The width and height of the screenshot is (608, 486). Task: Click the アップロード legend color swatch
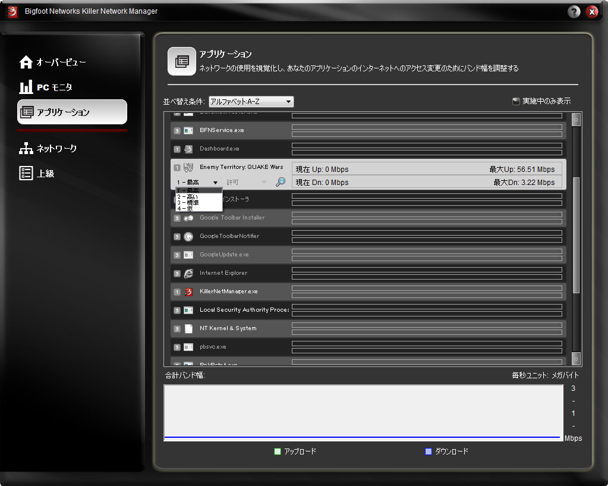[x=277, y=451]
